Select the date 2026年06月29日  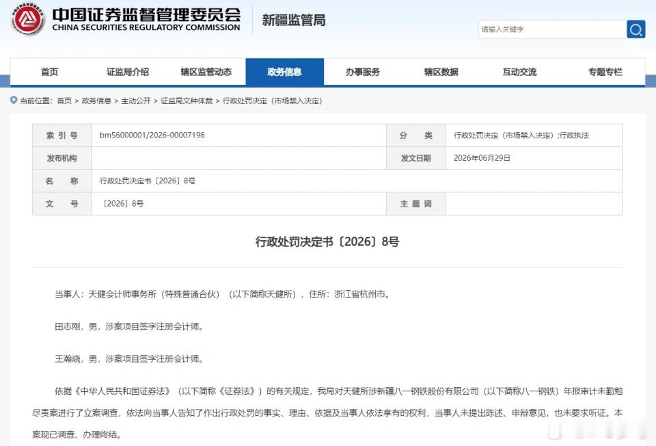tap(482, 158)
